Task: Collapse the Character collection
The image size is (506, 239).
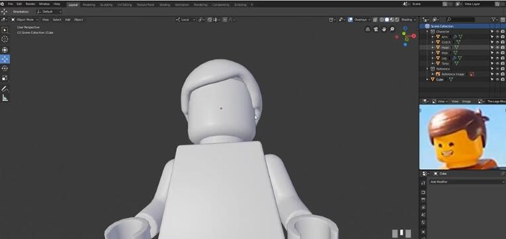Action: point(427,32)
